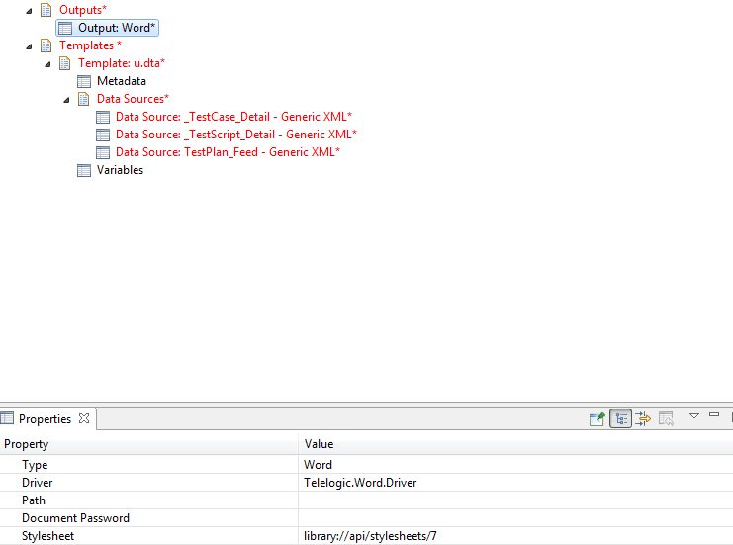
Task: Select Template: u.dta* in the tree
Action: click(x=122, y=63)
